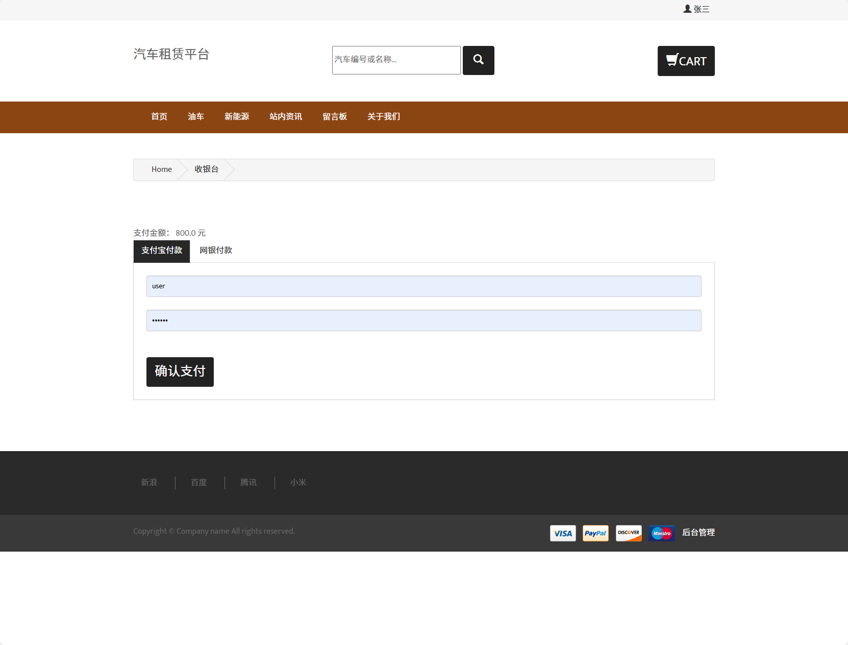Click the search magnifier icon

478,60
